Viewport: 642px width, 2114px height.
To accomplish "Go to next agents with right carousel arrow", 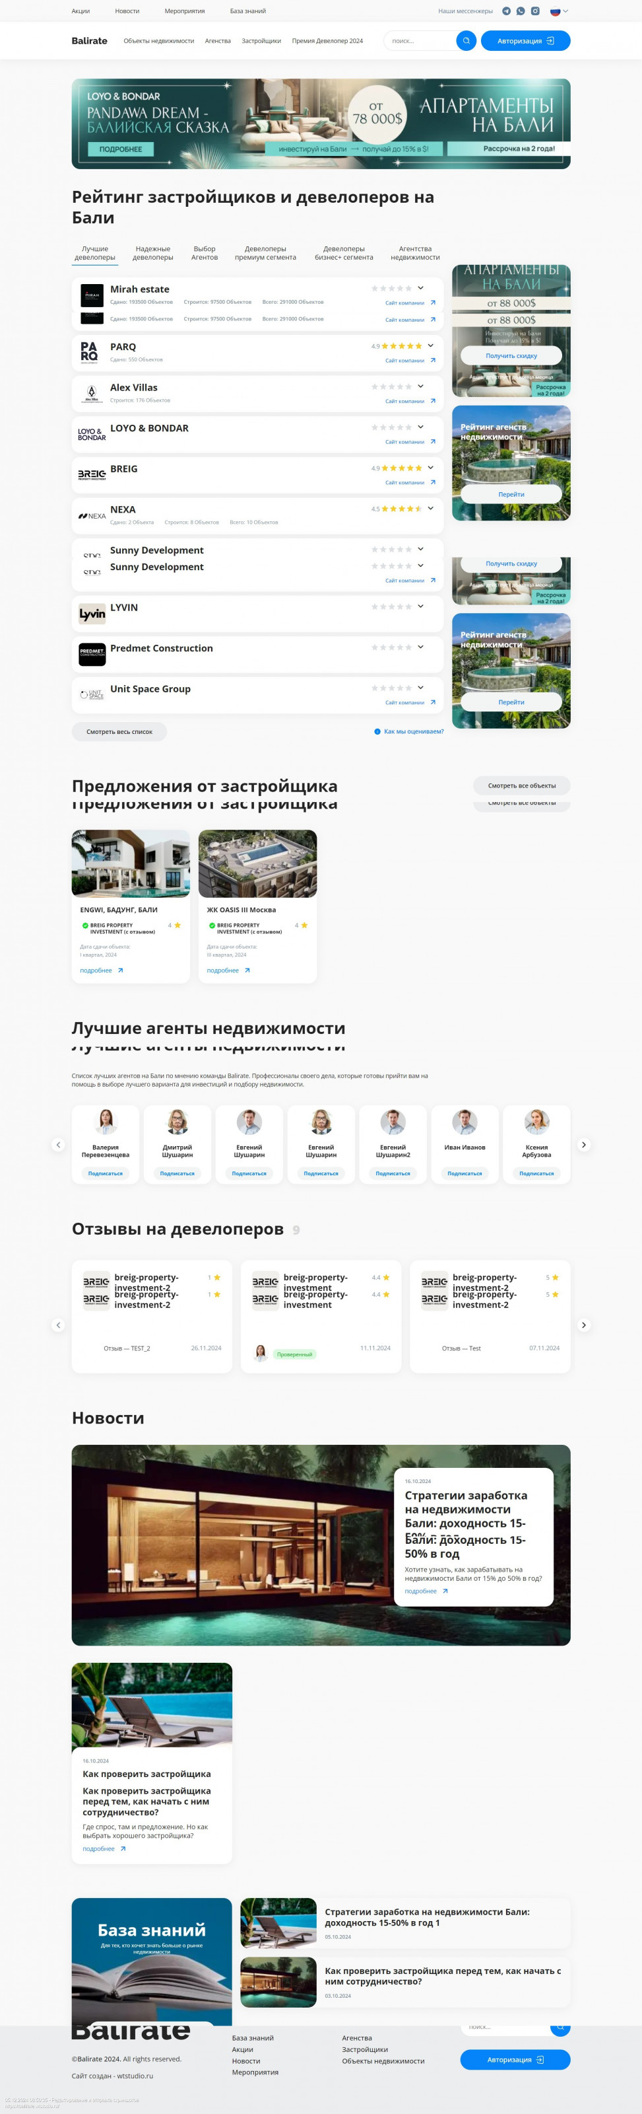I will (x=584, y=1144).
